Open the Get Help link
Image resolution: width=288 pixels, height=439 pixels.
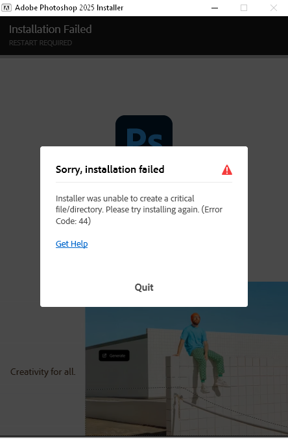tap(72, 244)
